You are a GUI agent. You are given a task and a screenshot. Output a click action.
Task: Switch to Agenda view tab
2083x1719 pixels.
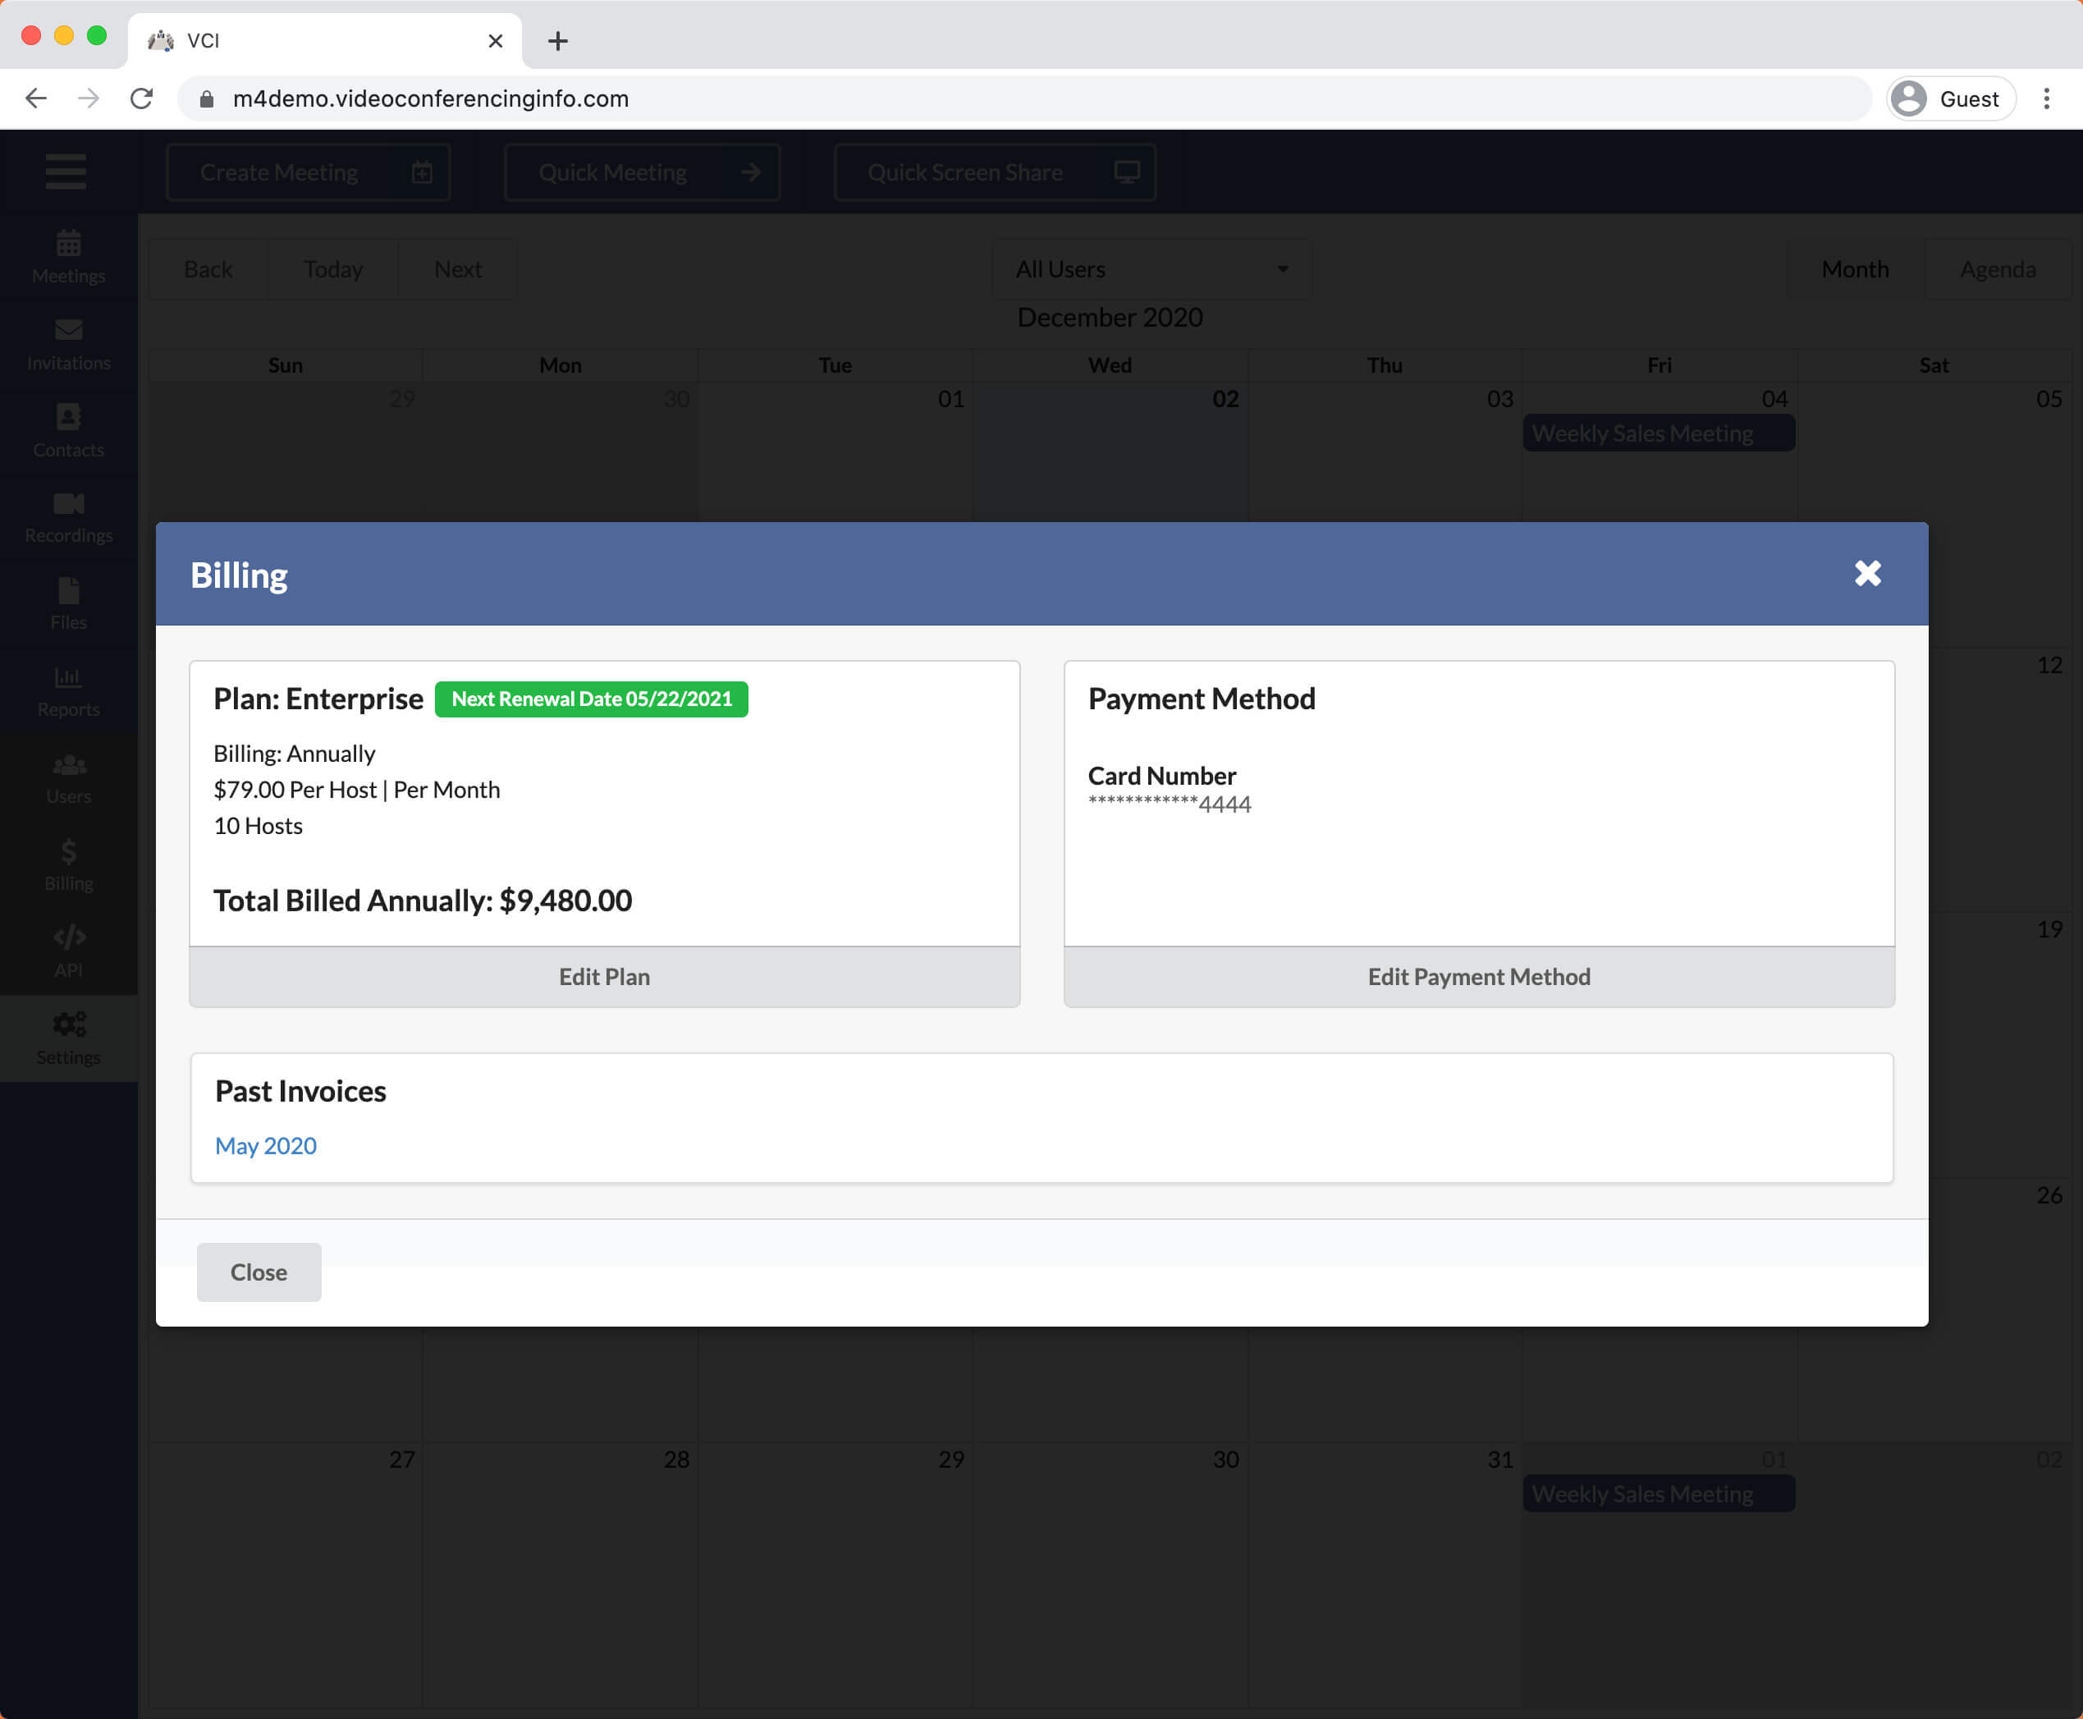click(x=1997, y=269)
